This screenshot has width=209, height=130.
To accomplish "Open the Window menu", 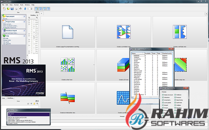I will coord(27,5).
